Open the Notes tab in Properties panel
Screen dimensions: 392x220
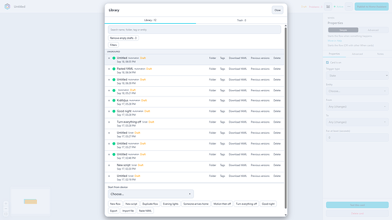380,54
